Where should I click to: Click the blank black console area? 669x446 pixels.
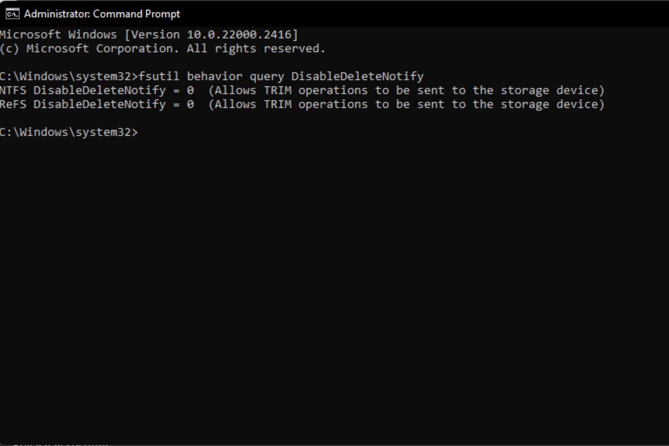pyautogui.click(x=334, y=279)
